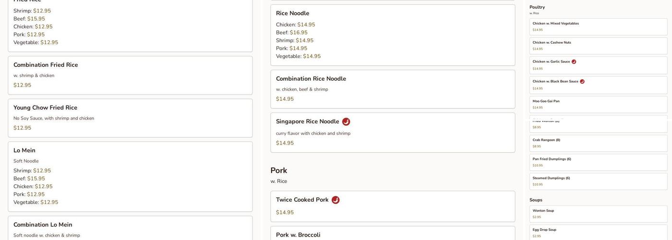672x240 pixels.
Task: Click spicy icon on Chicken w. Garlic Sauce
Action: click(574, 62)
